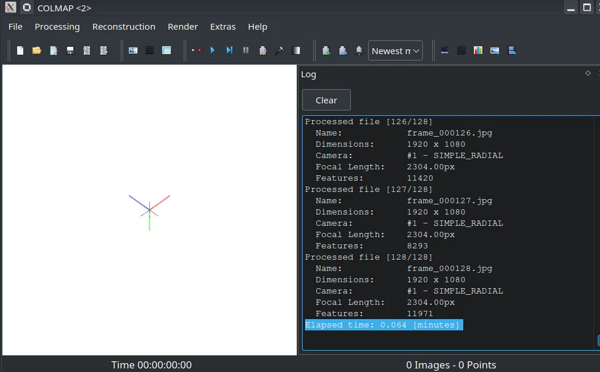This screenshot has height=372, width=600.
Task: Click the frame_000128.jpg name entry
Action: (450, 269)
